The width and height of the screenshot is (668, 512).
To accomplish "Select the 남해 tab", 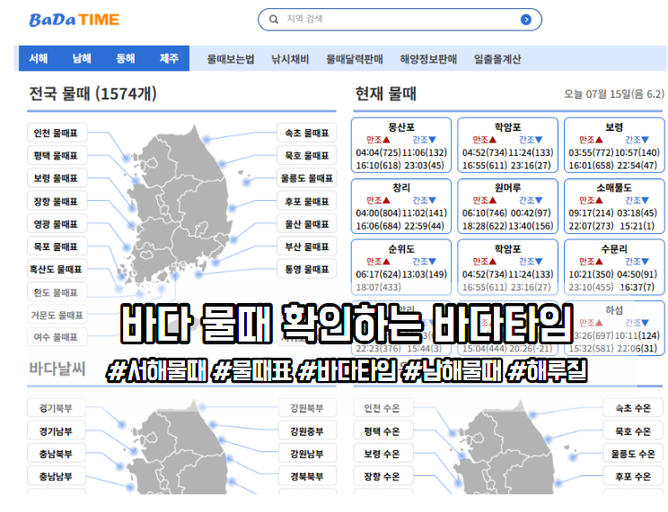I will point(82,58).
